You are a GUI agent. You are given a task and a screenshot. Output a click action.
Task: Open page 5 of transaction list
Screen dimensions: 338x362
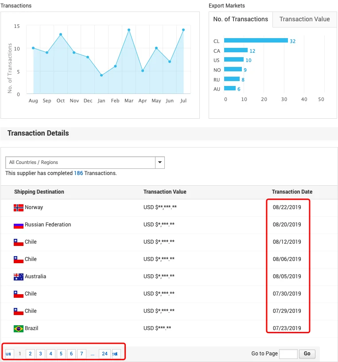pyautogui.click(x=61, y=354)
